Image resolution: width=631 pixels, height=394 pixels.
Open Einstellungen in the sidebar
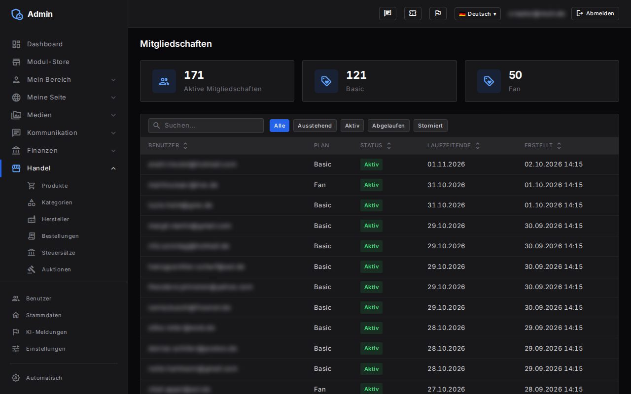[x=64, y=349]
